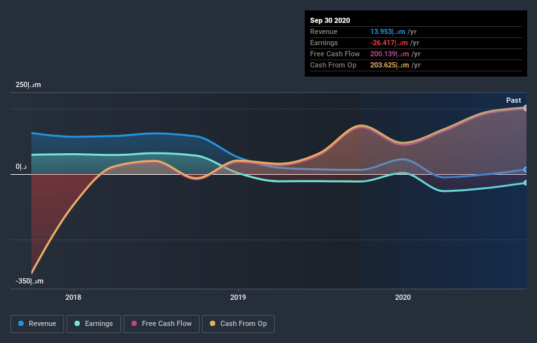Click the Cash From Op end-point marker
Screen dimensions: 537x343
pos(526,107)
